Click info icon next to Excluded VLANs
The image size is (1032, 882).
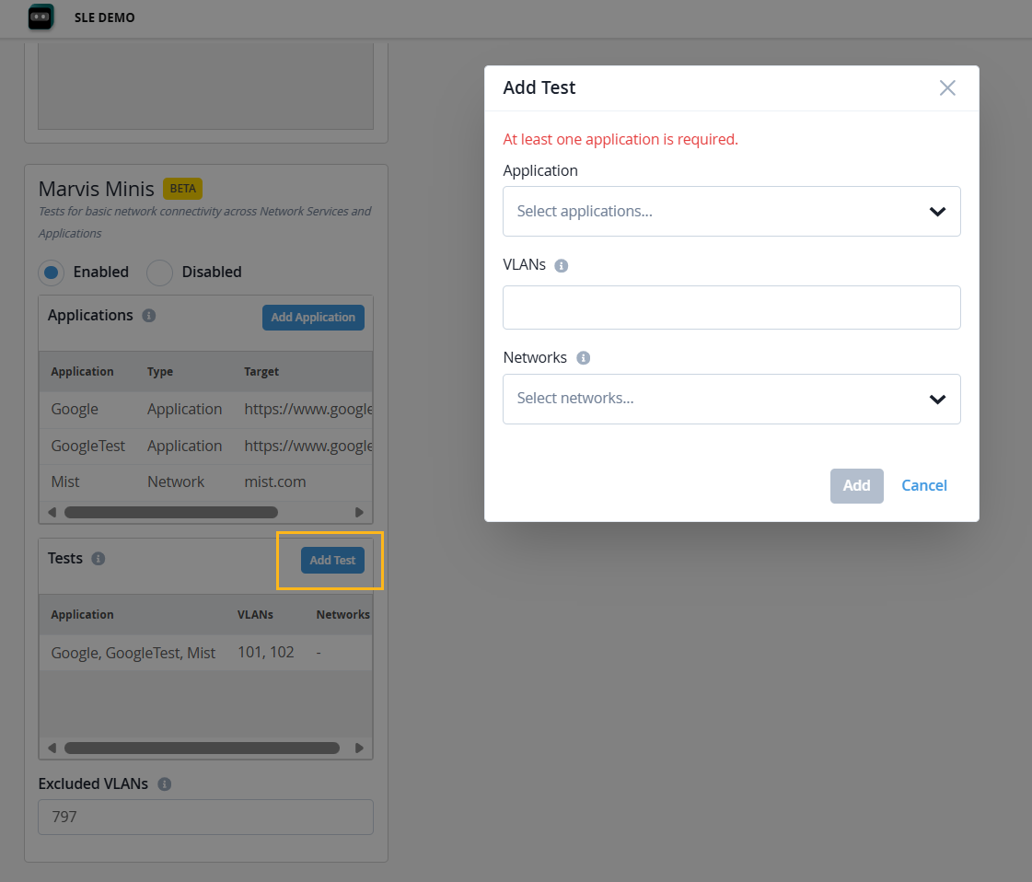pos(165,784)
